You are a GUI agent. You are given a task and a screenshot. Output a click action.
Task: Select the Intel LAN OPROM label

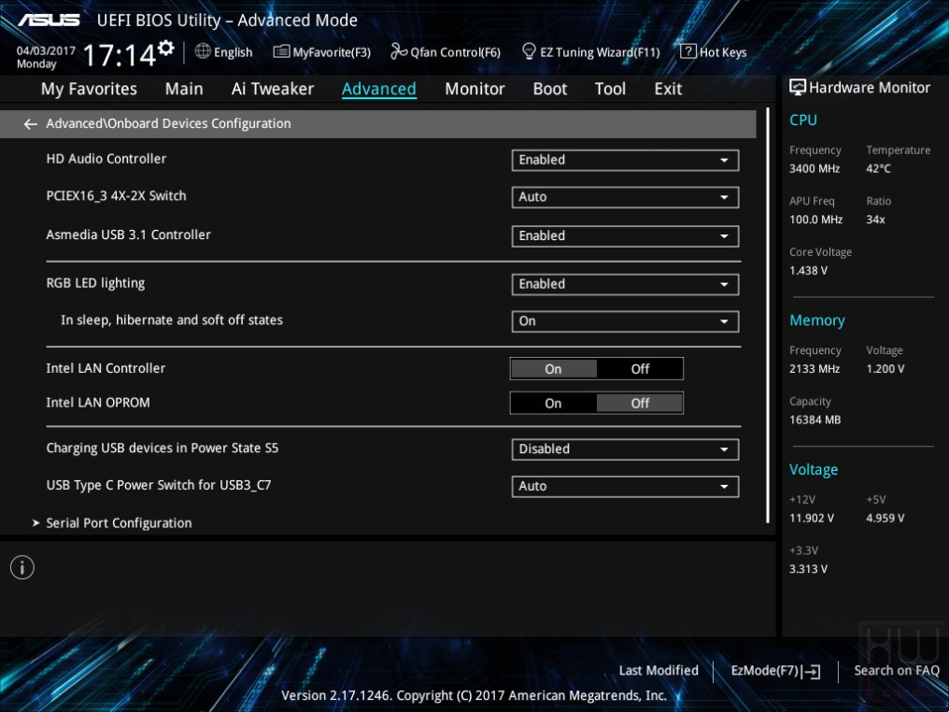pyautogui.click(x=98, y=403)
